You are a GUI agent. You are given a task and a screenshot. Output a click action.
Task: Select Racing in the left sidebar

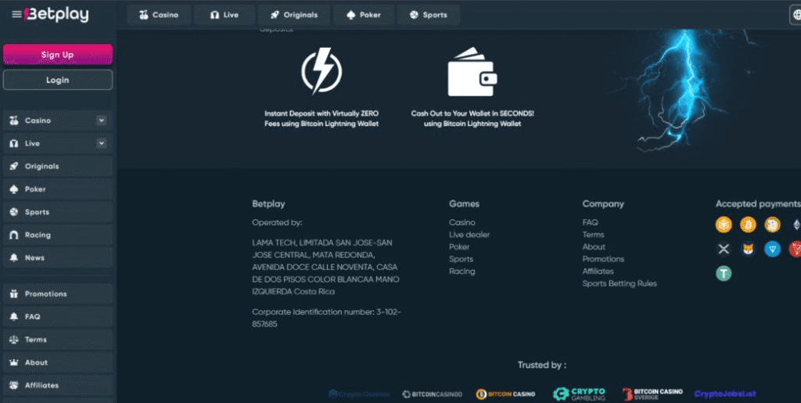38,235
